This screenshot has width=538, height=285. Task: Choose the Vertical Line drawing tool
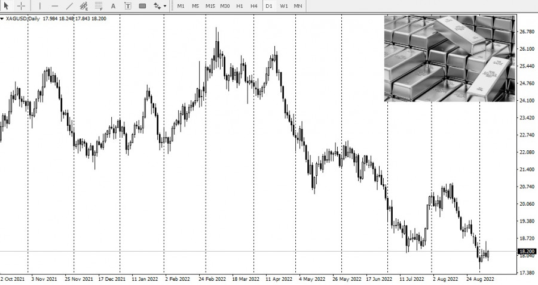point(40,6)
